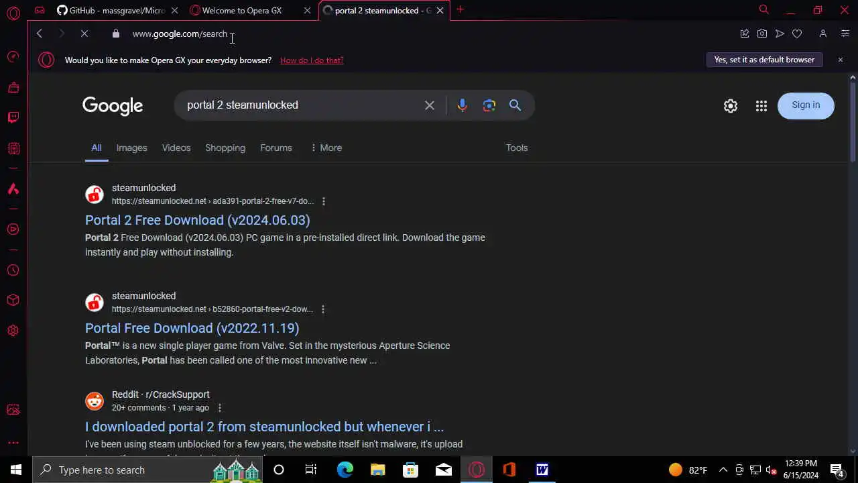Image resolution: width=858 pixels, height=483 pixels.
Task: Close the portal 2 steamunlocked tab
Action: pos(440,10)
